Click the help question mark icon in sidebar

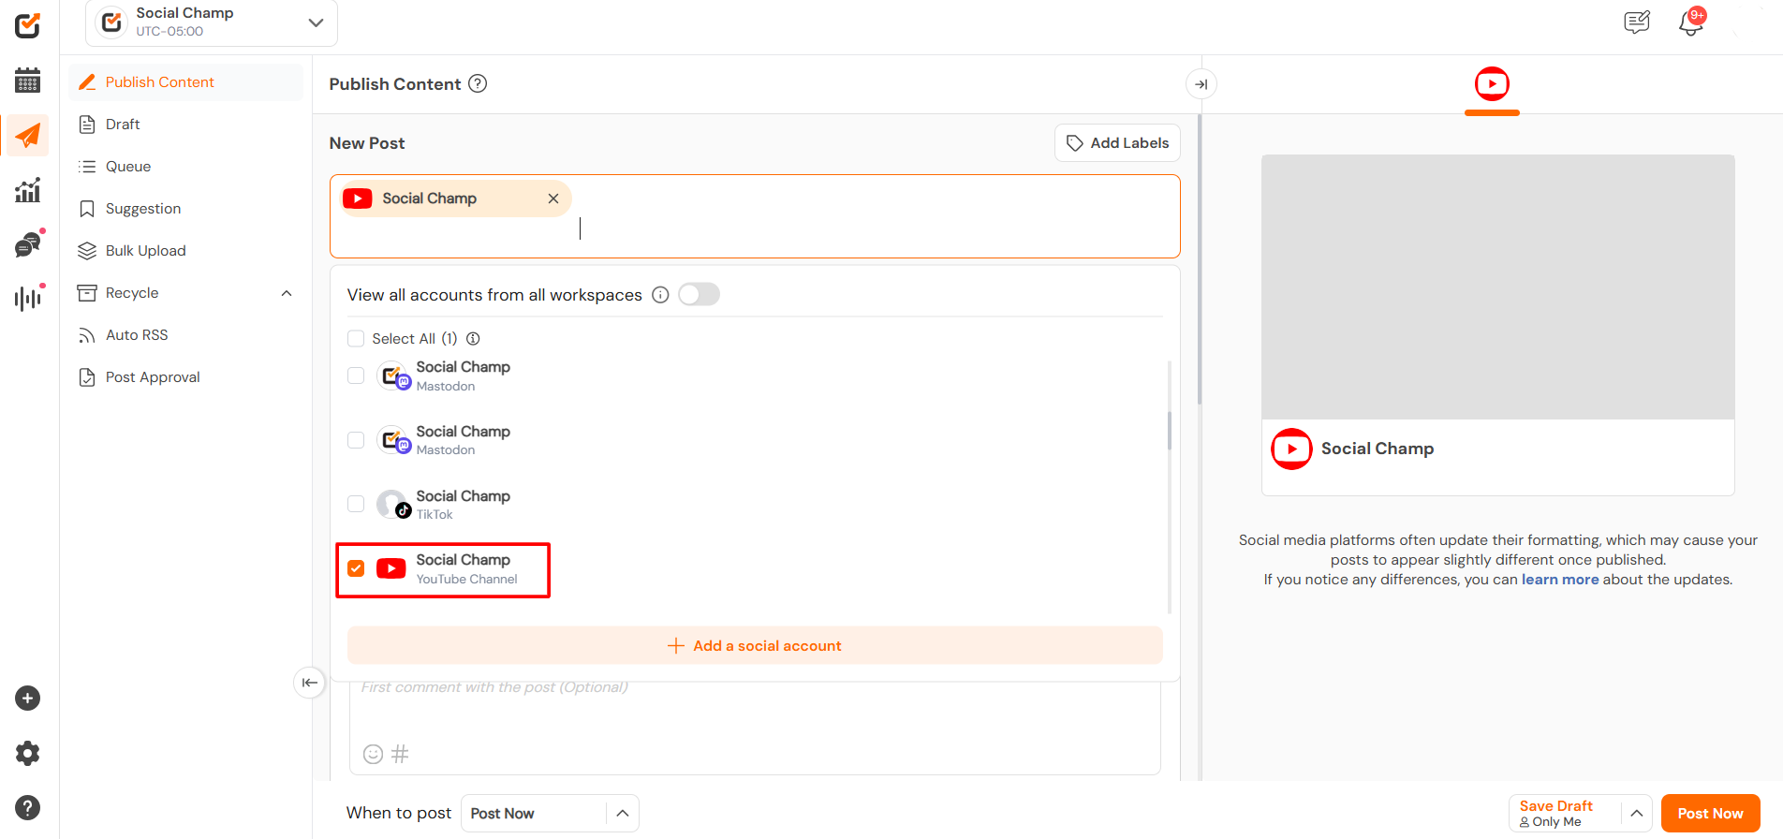coord(28,807)
